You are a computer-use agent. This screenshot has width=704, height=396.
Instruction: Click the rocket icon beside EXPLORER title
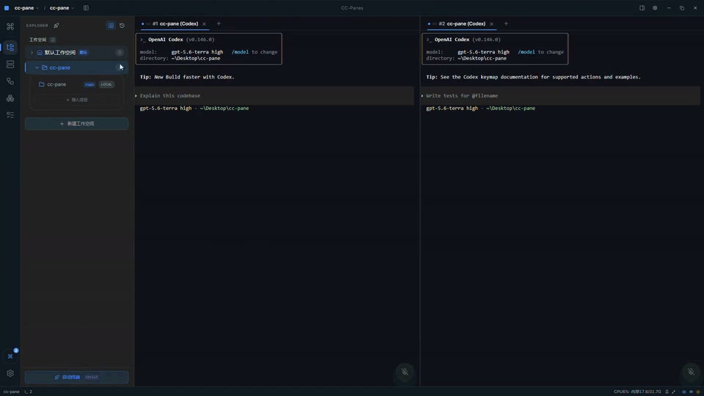[x=56, y=26]
